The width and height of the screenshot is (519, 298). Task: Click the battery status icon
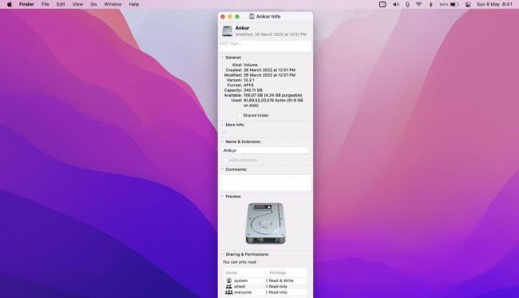pos(454,4)
